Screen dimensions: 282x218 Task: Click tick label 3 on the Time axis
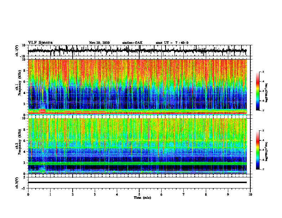(95, 194)
